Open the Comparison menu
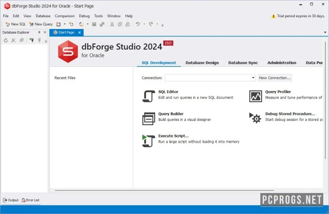The width and height of the screenshot is (329, 214). click(65, 16)
